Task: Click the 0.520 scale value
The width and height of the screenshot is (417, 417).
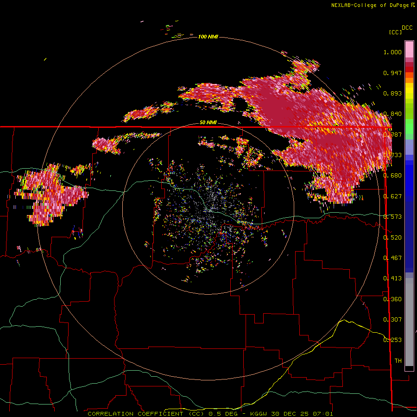Action: point(392,238)
